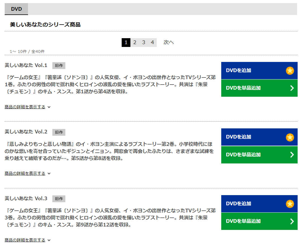Viewport: 303px width, 248px height.
Task: Click the Vol.1 description mentioning 第1話から第4話
Action: (110, 84)
